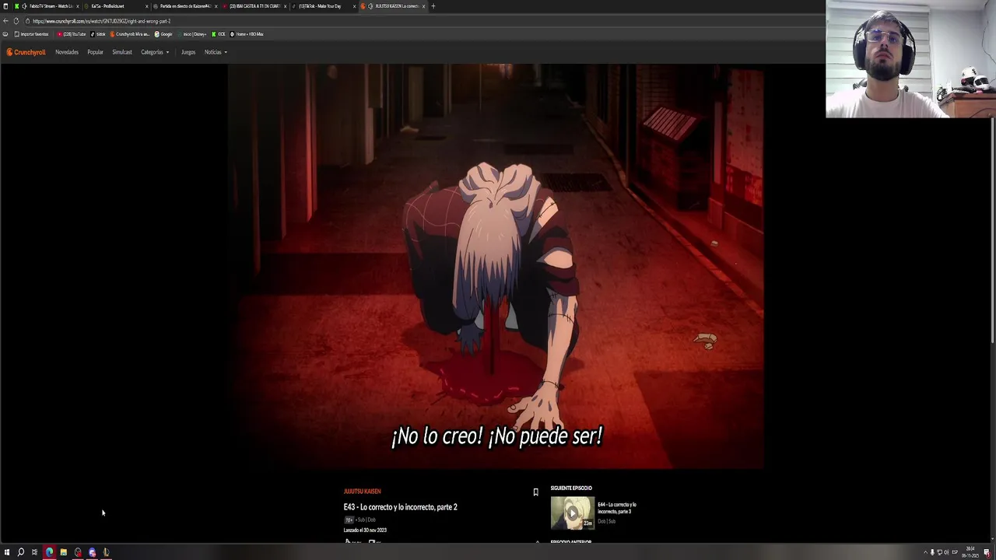Play the E44 next episode thumbnail
Viewport: 996px width, 560px height.
[572, 513]
